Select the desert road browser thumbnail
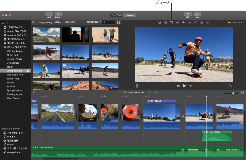 click(x=46, y=35)
